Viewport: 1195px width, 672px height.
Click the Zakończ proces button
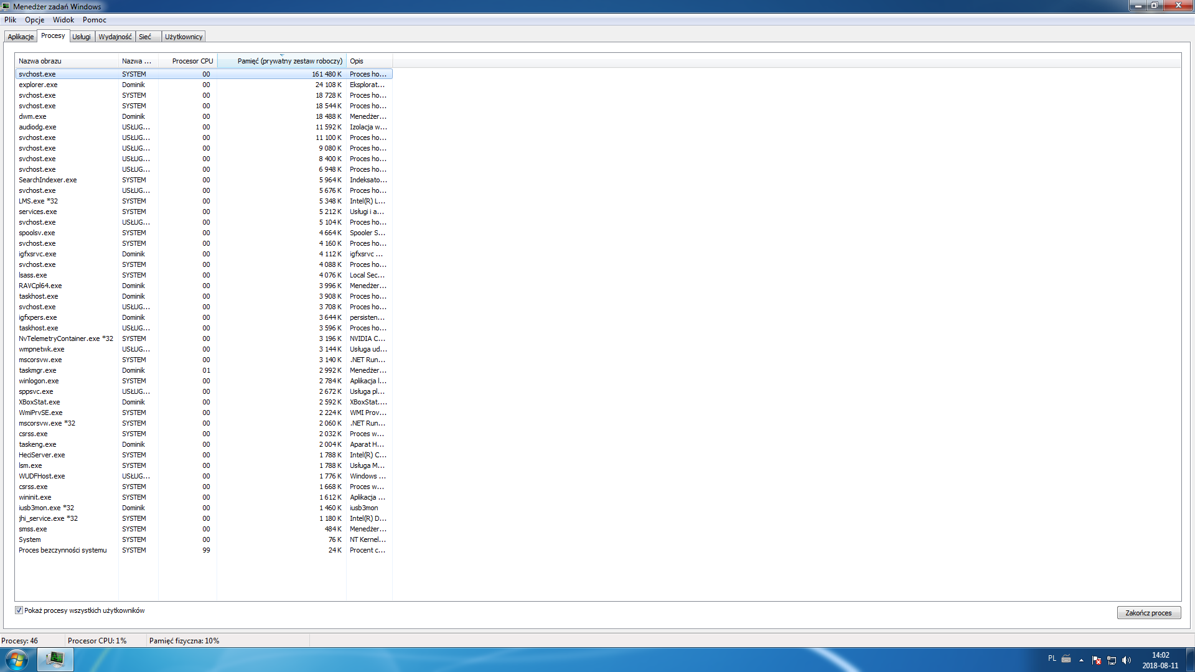[x=1149, y=613]
